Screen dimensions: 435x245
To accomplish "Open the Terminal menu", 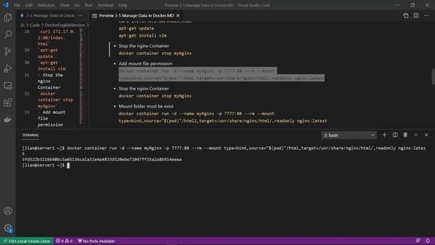I will coord(105,5).
